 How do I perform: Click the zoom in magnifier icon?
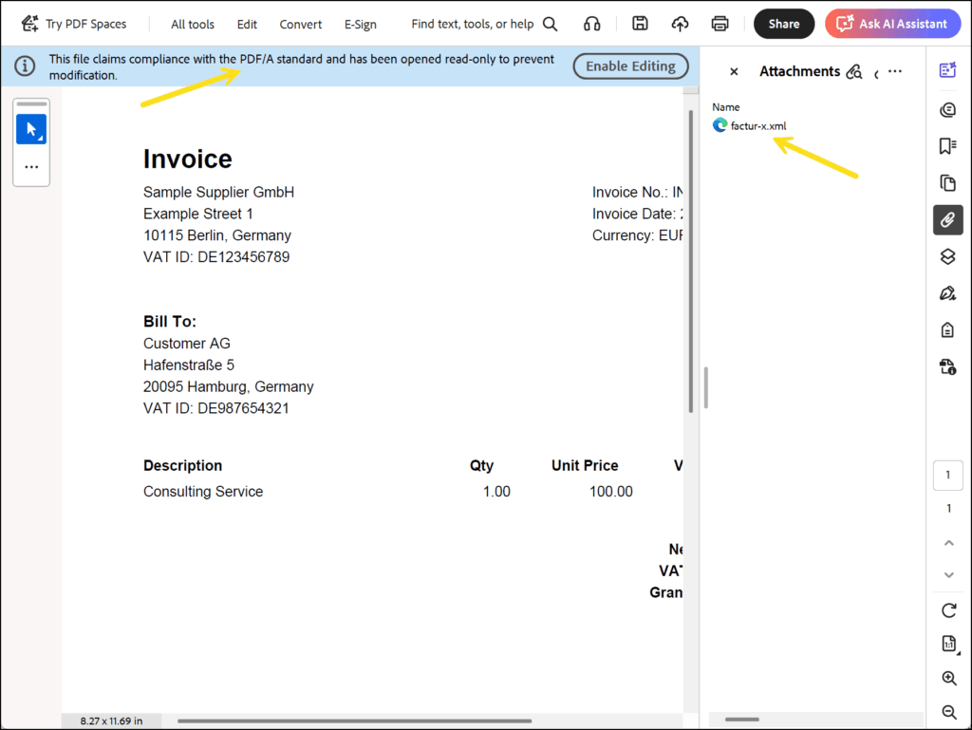[947, 678]
